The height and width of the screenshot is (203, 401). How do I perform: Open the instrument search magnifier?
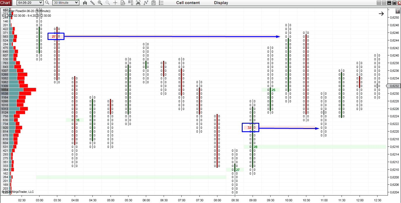coord(47,3)
